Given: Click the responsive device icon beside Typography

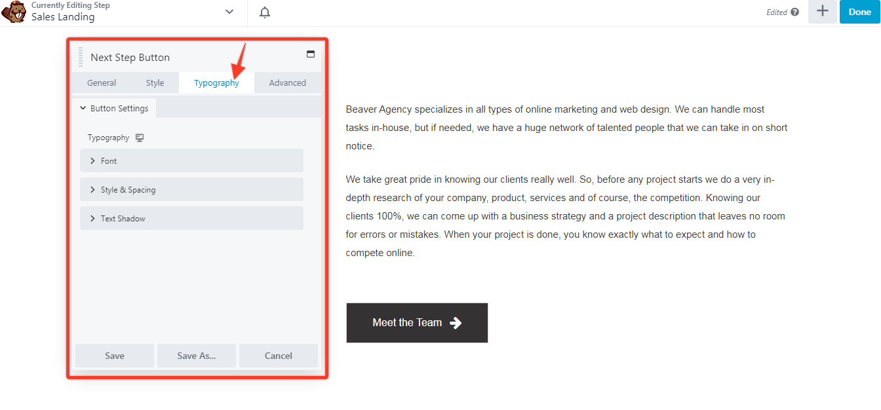Looking at the screenshot, I should (139, 138).
